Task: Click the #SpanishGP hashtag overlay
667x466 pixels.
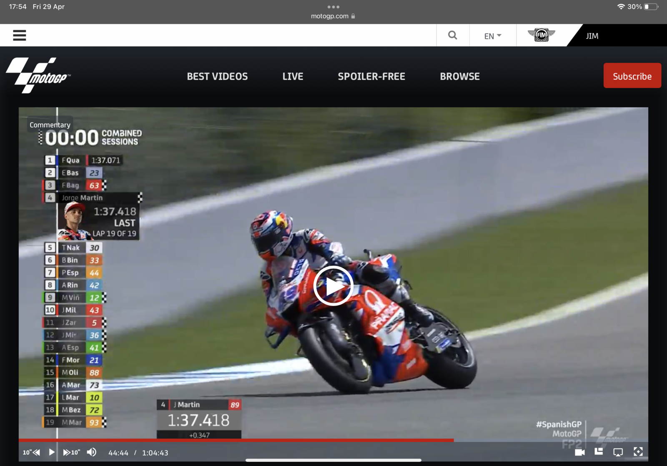Action: (559, 424)
